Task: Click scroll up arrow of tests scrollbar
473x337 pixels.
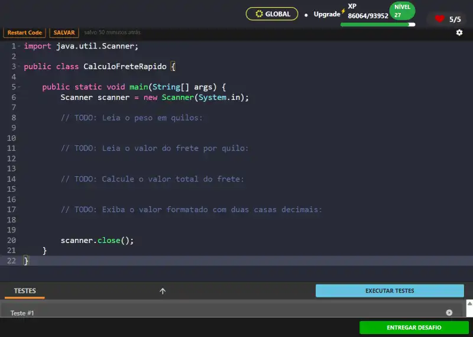Action: (x=469, y=304)
